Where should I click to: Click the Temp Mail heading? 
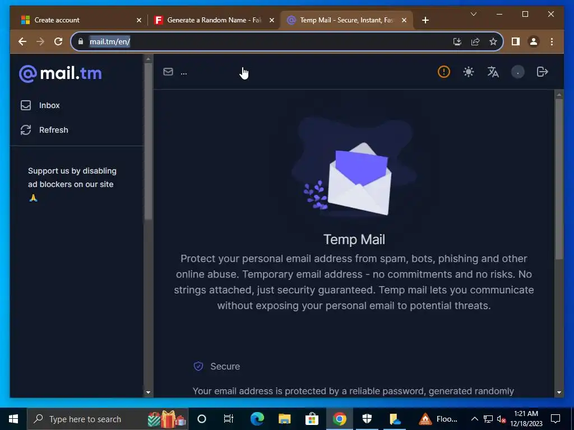click(354, 240)
